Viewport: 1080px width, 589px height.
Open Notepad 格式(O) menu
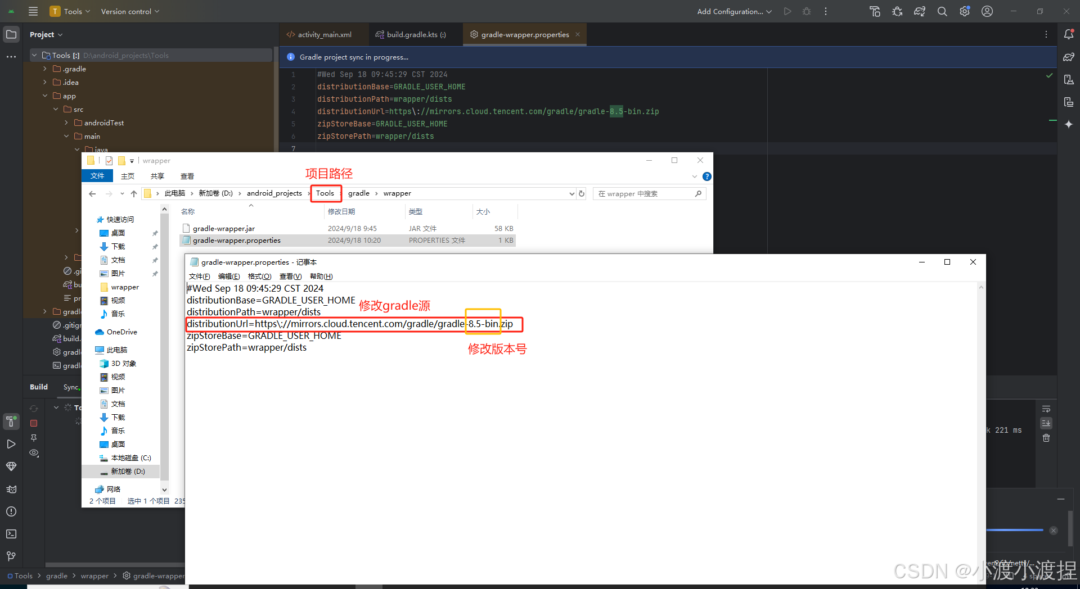coord(260,276)
